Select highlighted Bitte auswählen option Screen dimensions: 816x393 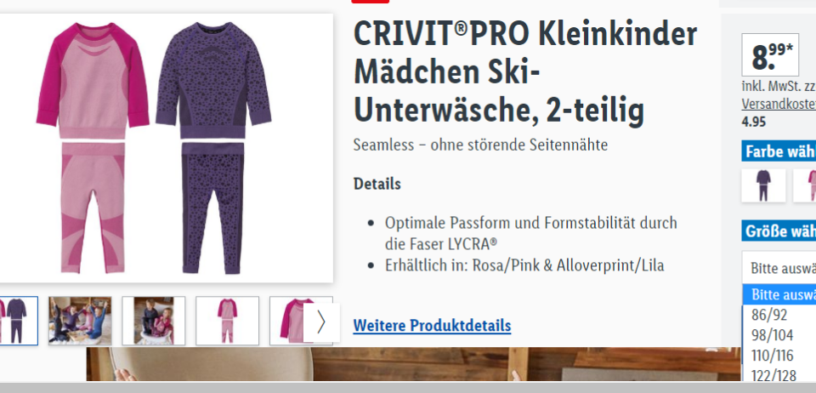coord(779,294)
